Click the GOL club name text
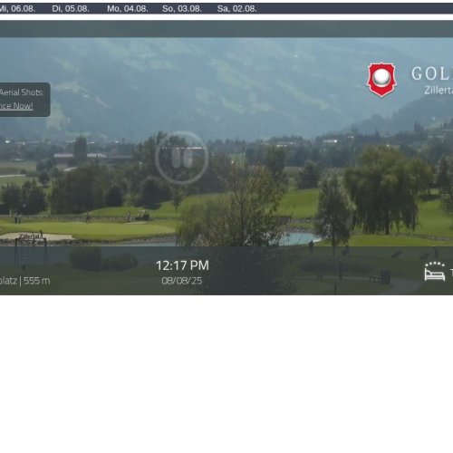Screen dimensions: 453x453 click(x=432, y=73)
